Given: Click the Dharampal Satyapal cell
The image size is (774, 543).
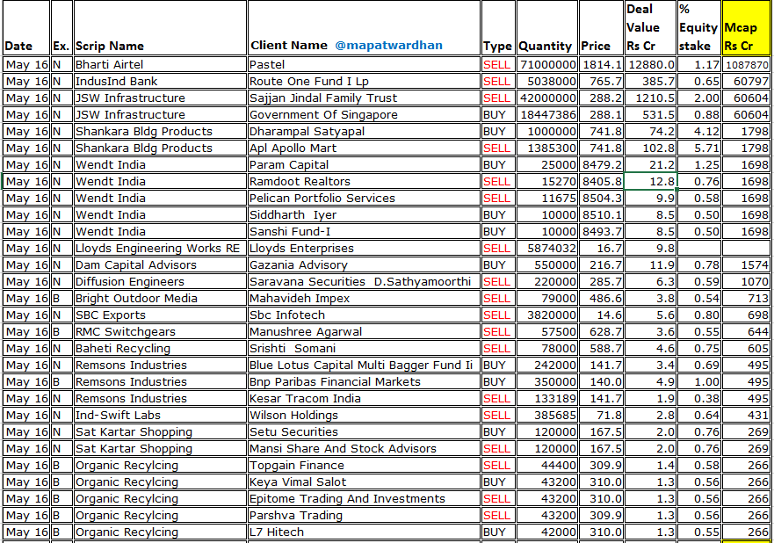Looking at the screenshot, I should coord(364,131).
